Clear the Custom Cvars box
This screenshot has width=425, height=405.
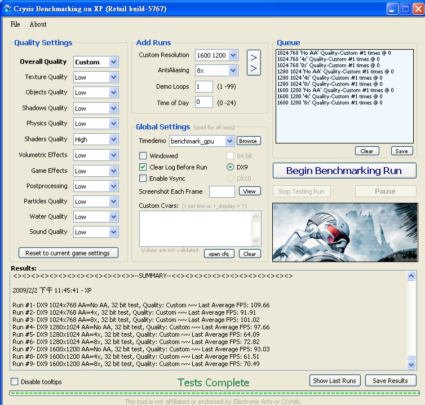tap(250, 254)
